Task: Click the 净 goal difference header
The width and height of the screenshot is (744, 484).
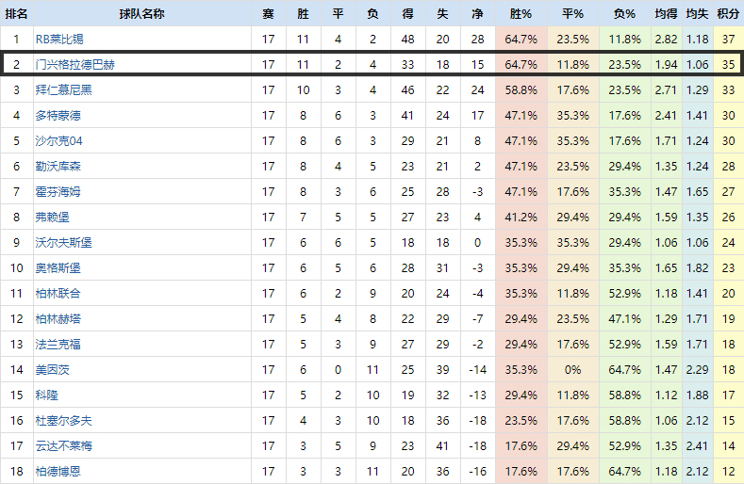Action: pyautogui.click(x=477, y=14)
